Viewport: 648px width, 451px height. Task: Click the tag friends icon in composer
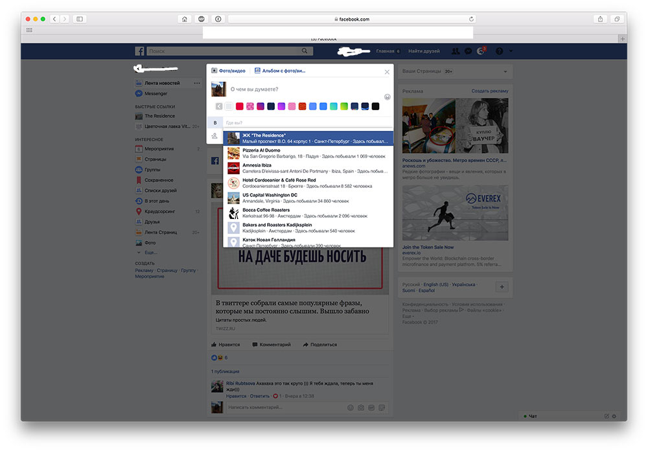click(x=214, y=135)
